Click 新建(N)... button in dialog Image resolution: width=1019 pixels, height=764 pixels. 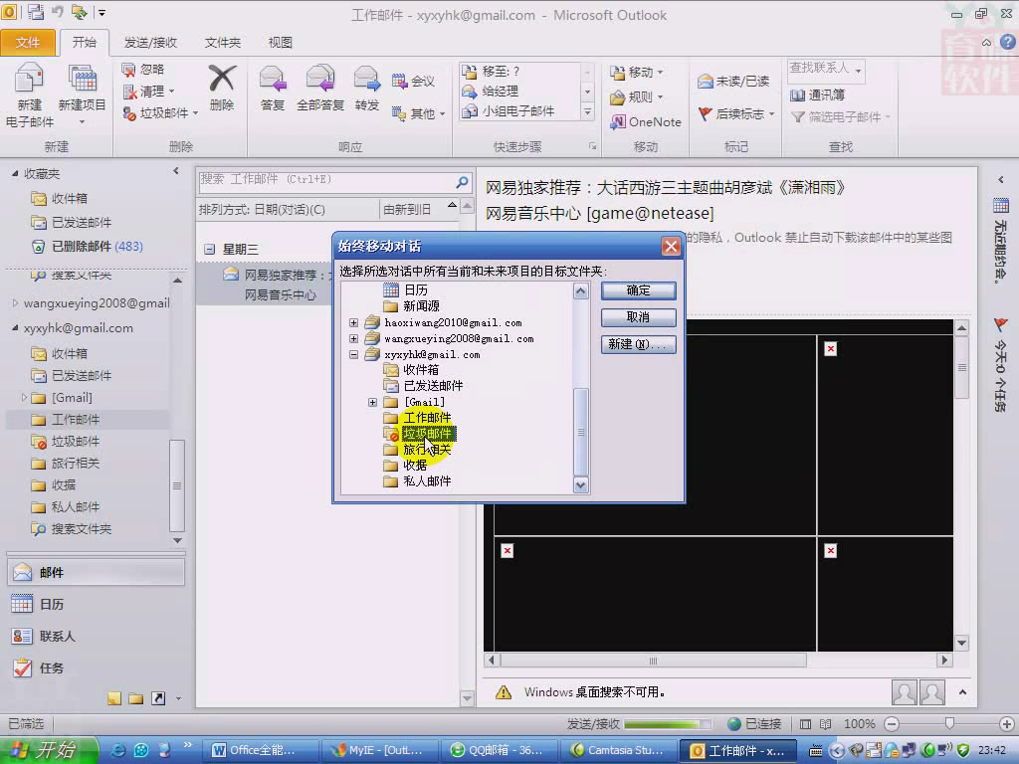[x=638, y=344]
